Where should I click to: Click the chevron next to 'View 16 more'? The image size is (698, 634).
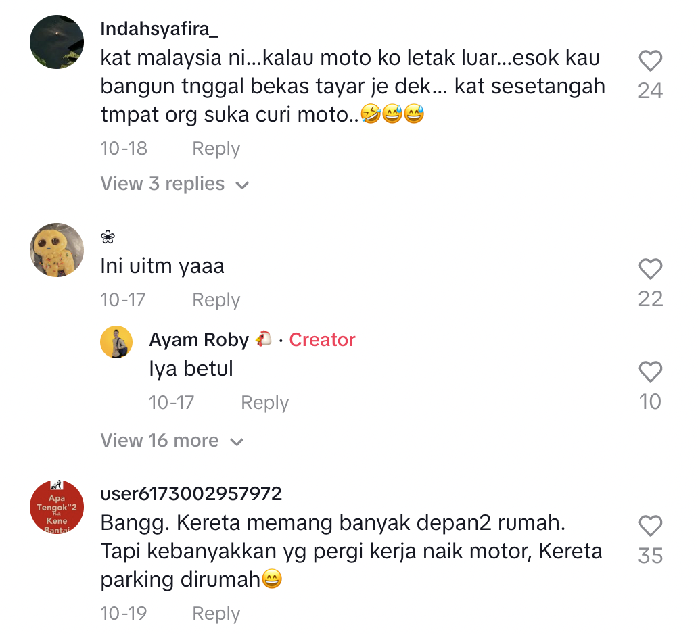click(x=237, y=442)
